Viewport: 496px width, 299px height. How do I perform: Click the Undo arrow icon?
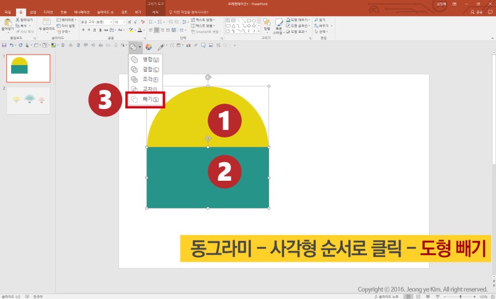12,46
